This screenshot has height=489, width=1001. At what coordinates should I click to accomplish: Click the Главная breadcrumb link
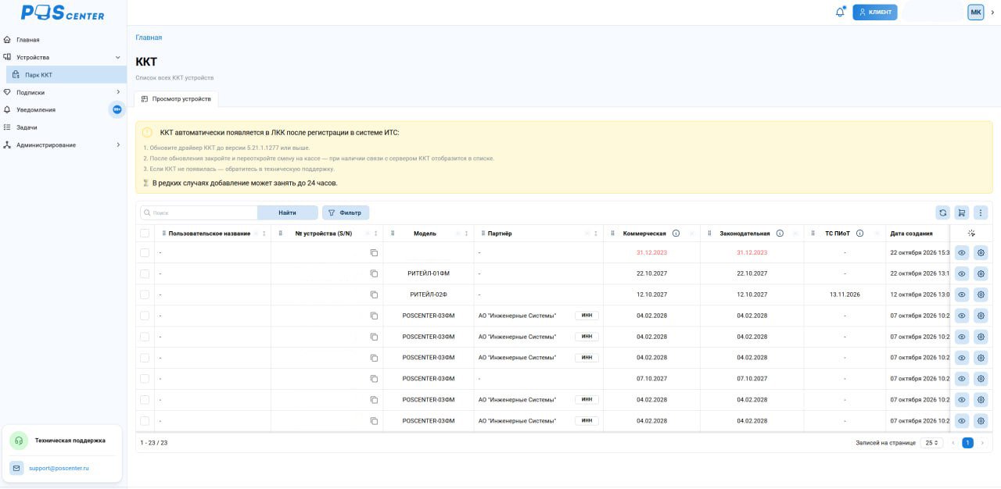[149, 37]
